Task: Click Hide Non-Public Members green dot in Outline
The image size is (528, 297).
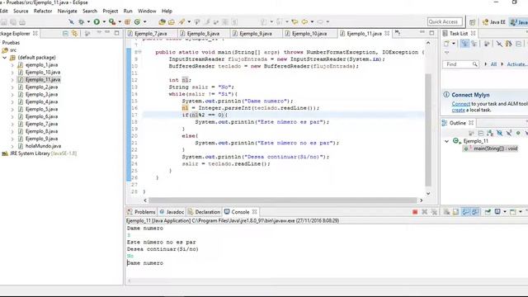Action: pos(518,134)
